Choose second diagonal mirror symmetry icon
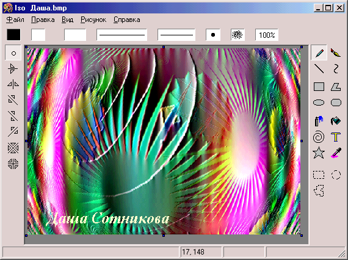This screenshot has height=260, width=348. (13, 116)
